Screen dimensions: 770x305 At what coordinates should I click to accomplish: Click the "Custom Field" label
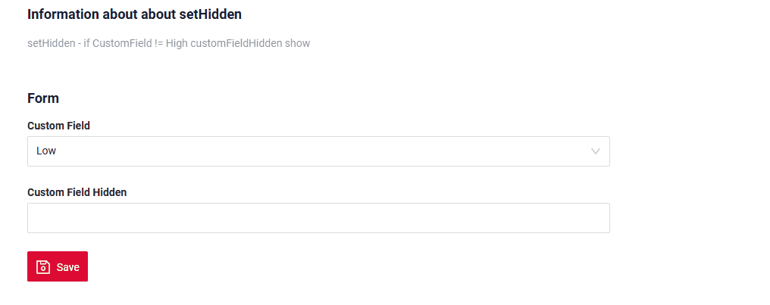click(x=58, y=126)
